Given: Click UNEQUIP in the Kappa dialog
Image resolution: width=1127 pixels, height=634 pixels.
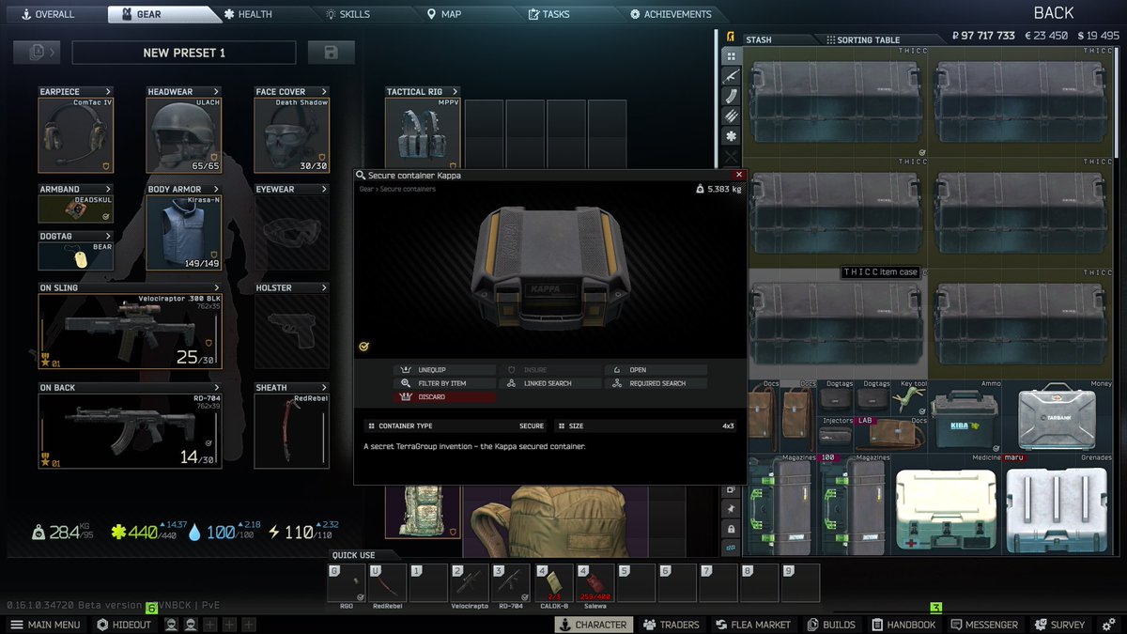Looking at the screenshot, I should tap(444, 370).
